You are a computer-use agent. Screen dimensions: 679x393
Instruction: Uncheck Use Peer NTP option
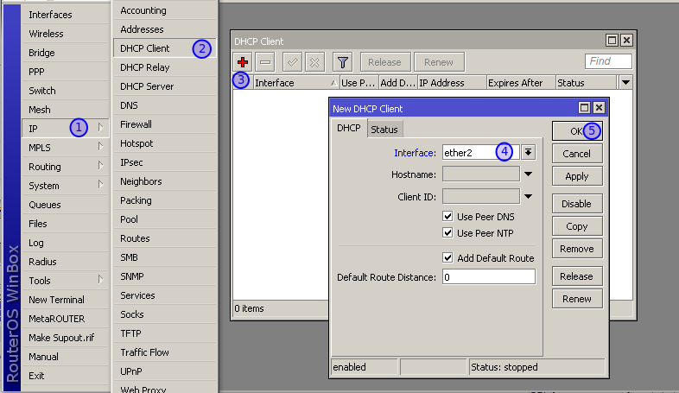[x=447, y=233]
